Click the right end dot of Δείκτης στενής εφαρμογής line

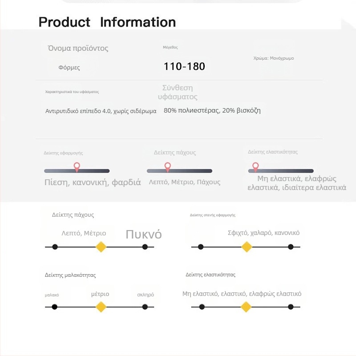(291, 247)
